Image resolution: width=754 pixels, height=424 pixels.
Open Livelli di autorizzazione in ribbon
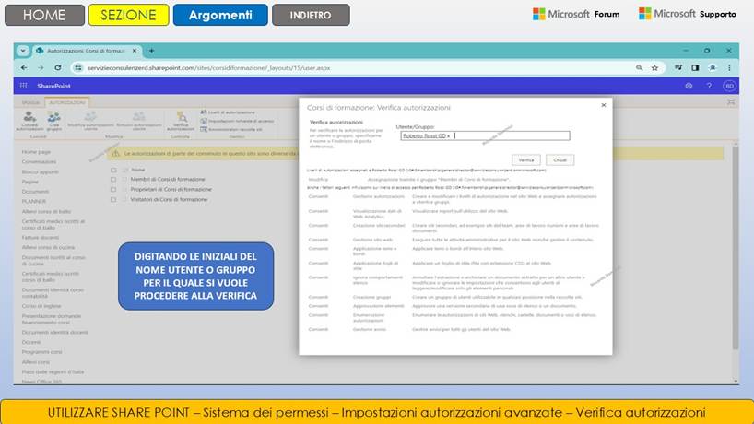(228, 112)
